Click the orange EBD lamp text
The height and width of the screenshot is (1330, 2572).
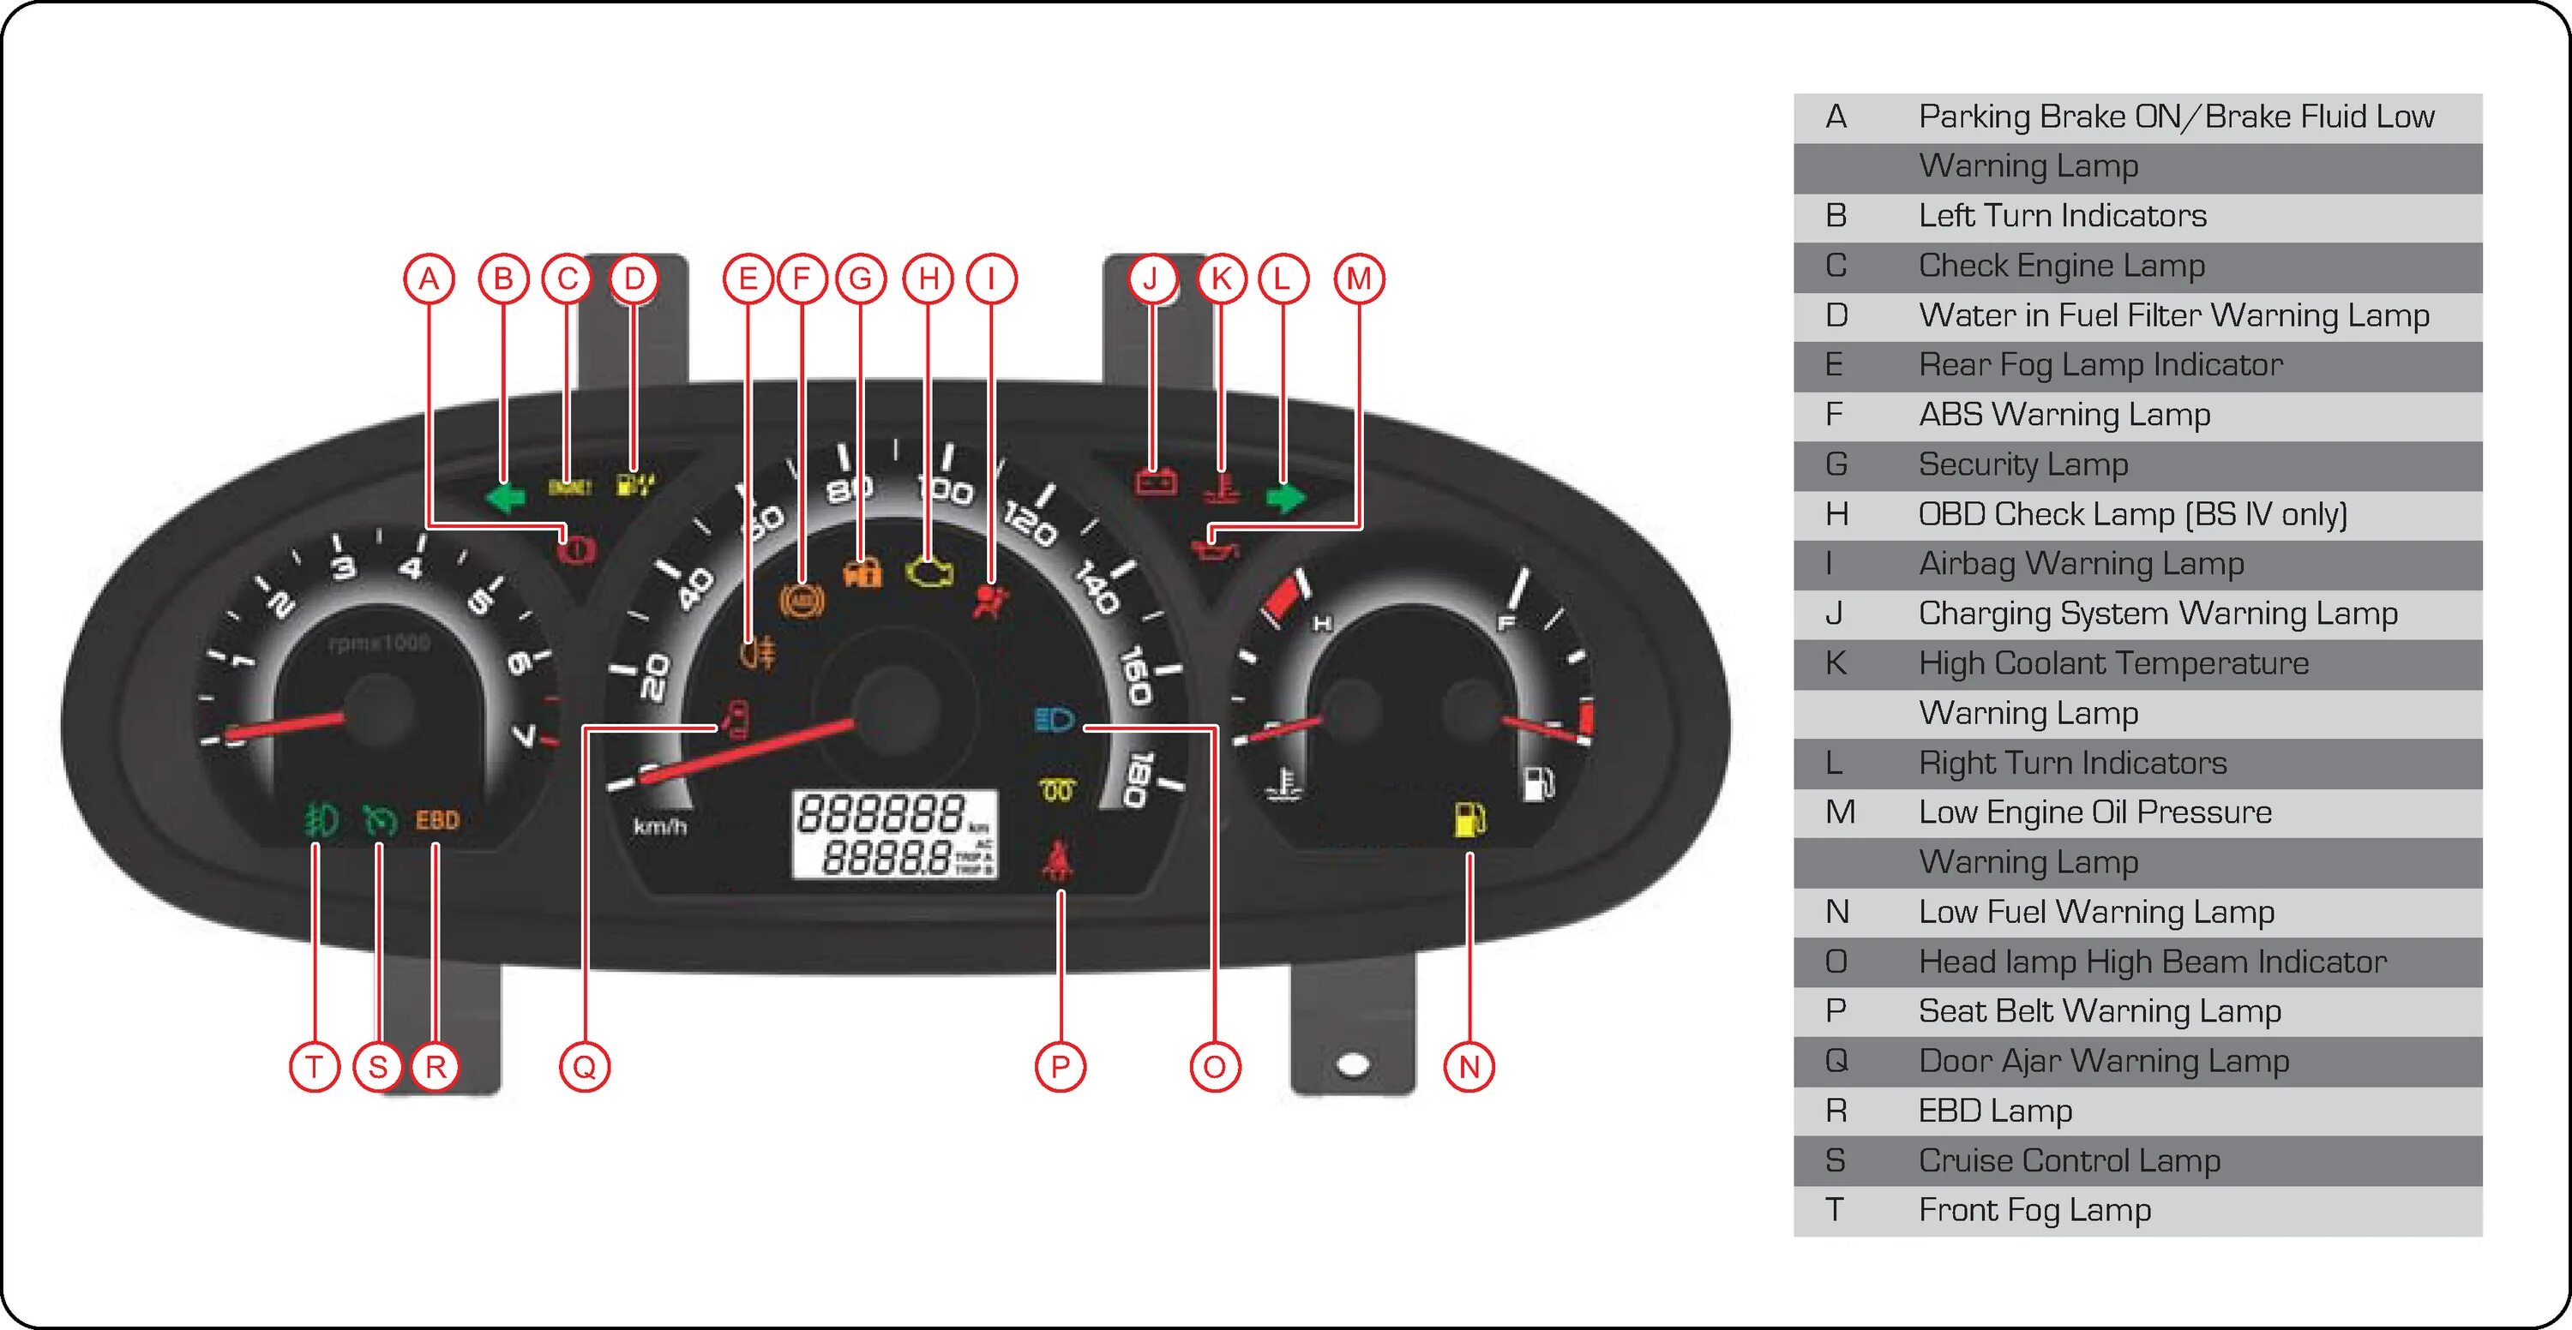tap(437, 820)
